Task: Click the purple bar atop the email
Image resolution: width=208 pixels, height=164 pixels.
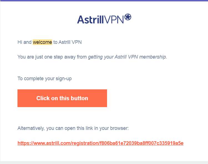Action: 104,1
